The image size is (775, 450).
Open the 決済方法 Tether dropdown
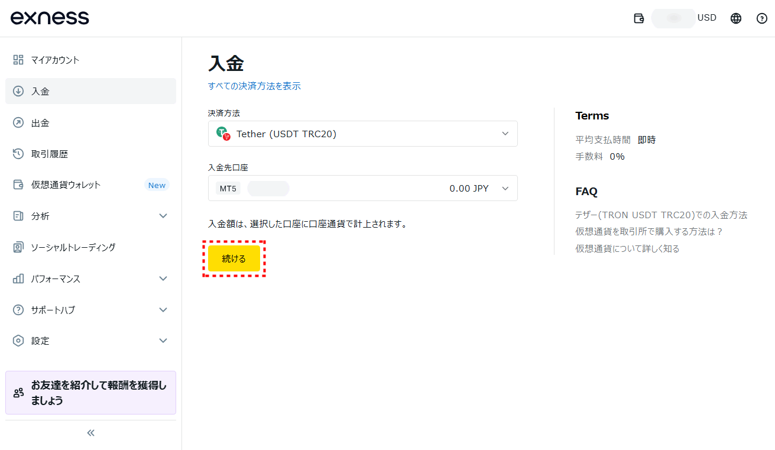pyautogui.click(x=363, y=134)
